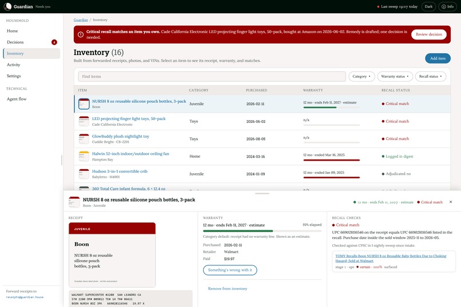
Task: Click Critical match status in GlowBuddy row
Action: 395,139
